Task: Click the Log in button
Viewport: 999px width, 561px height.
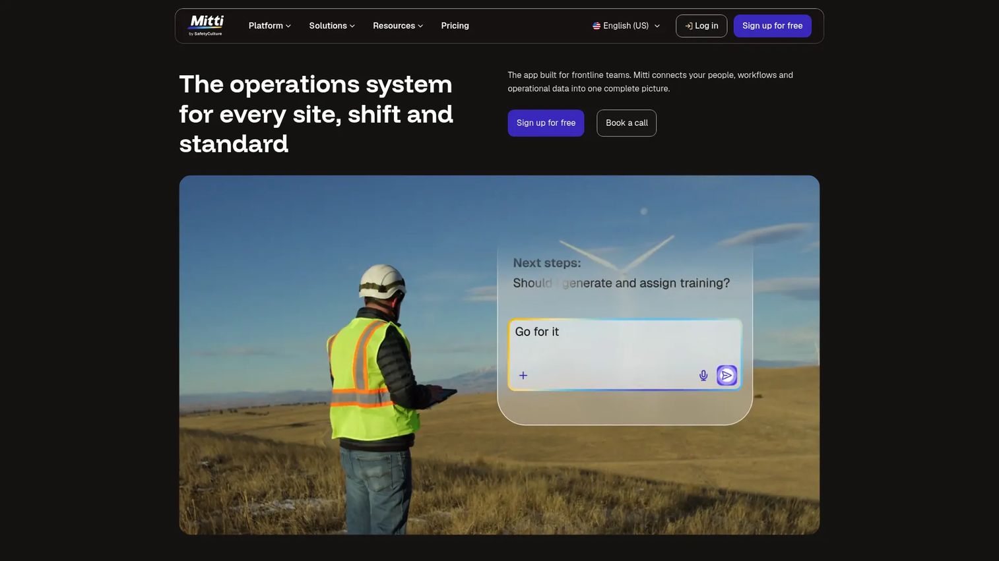Action: pos(701,26)
